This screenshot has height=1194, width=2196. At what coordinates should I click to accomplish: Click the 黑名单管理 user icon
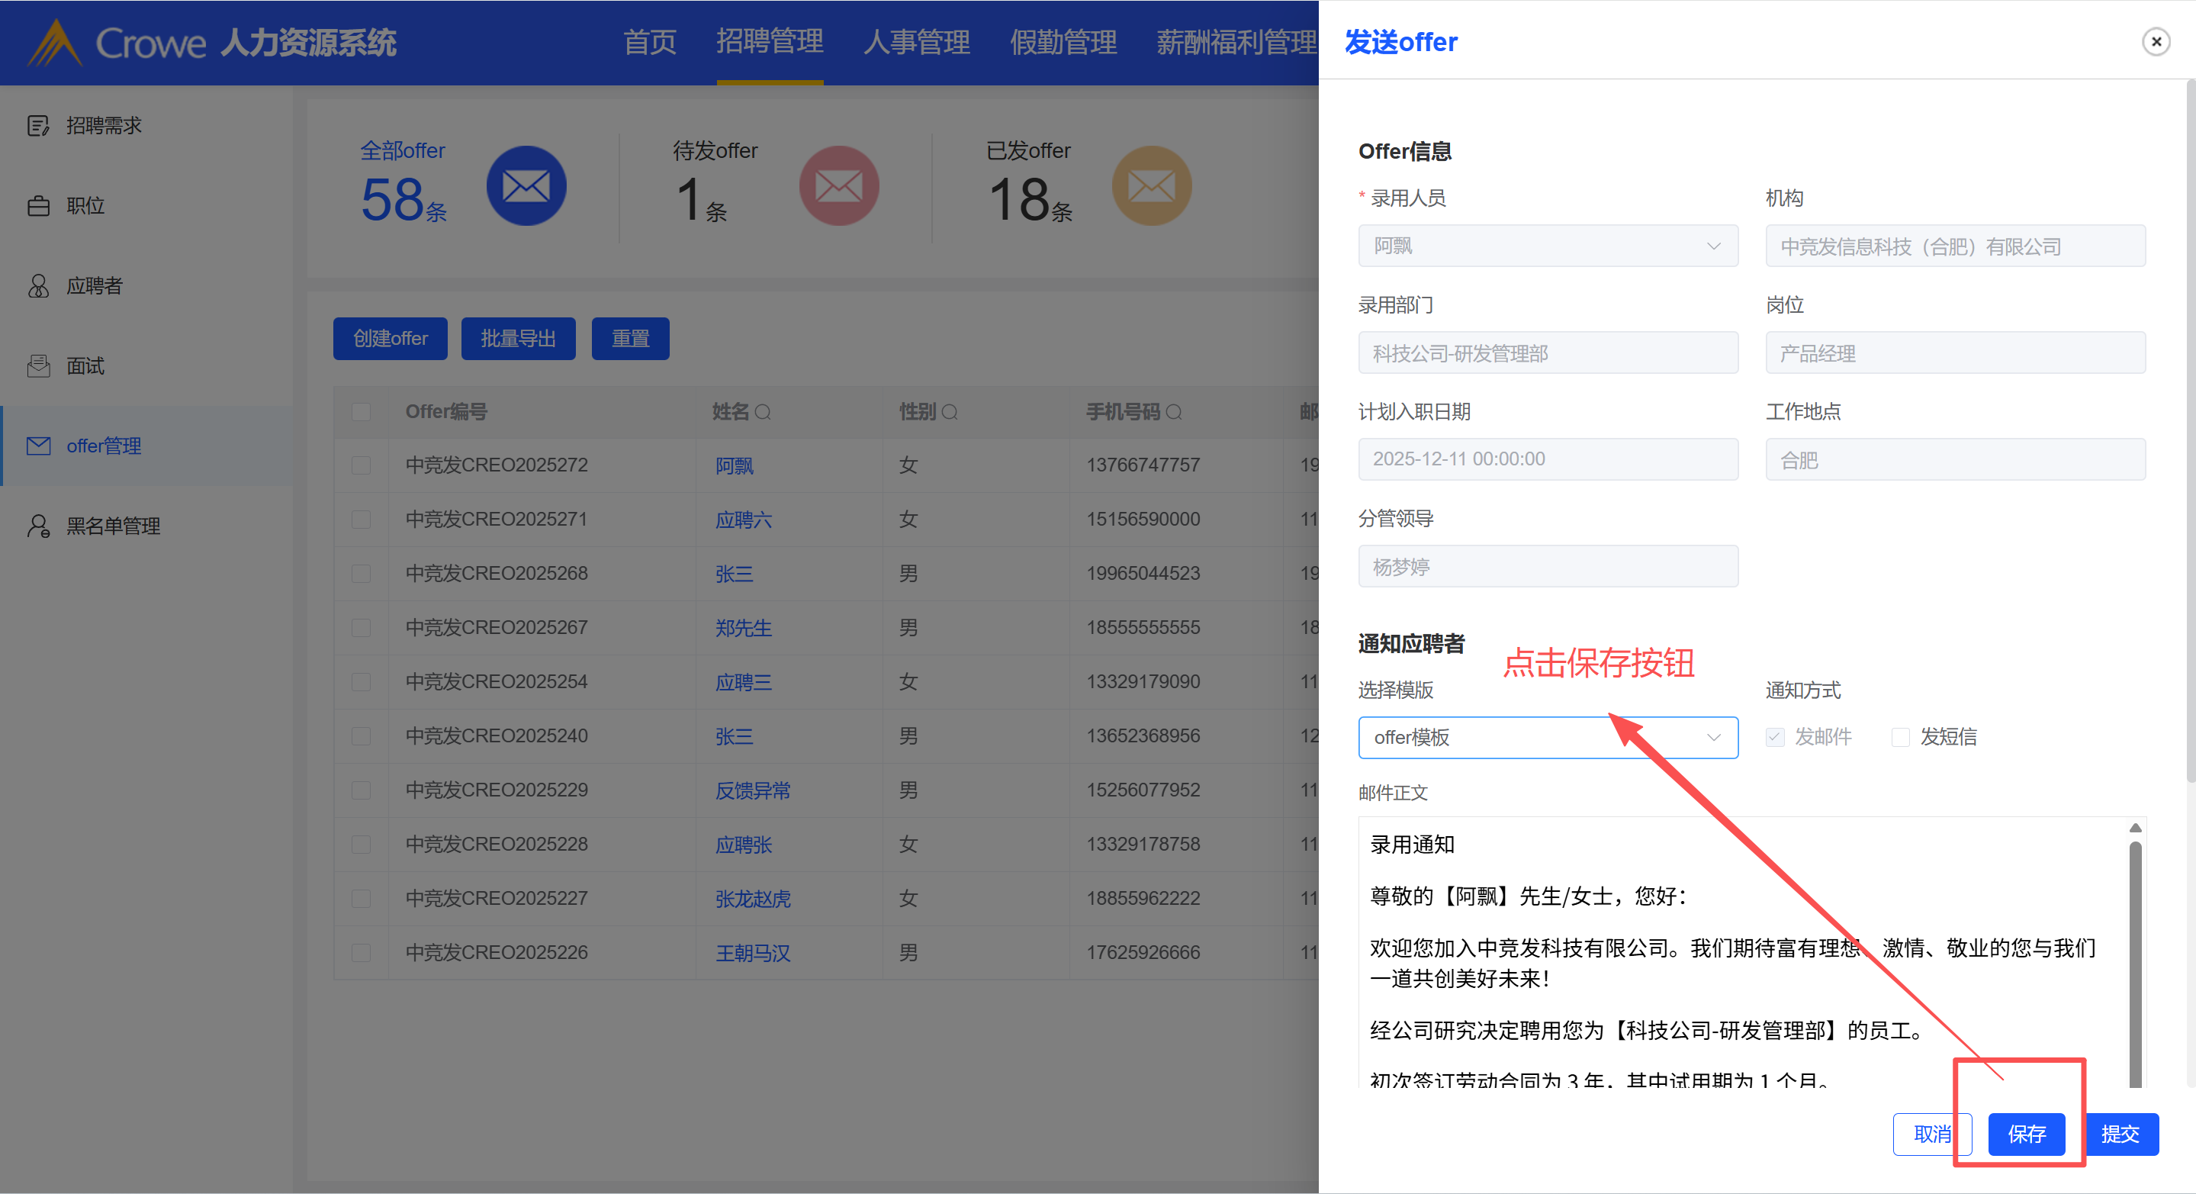38,526
